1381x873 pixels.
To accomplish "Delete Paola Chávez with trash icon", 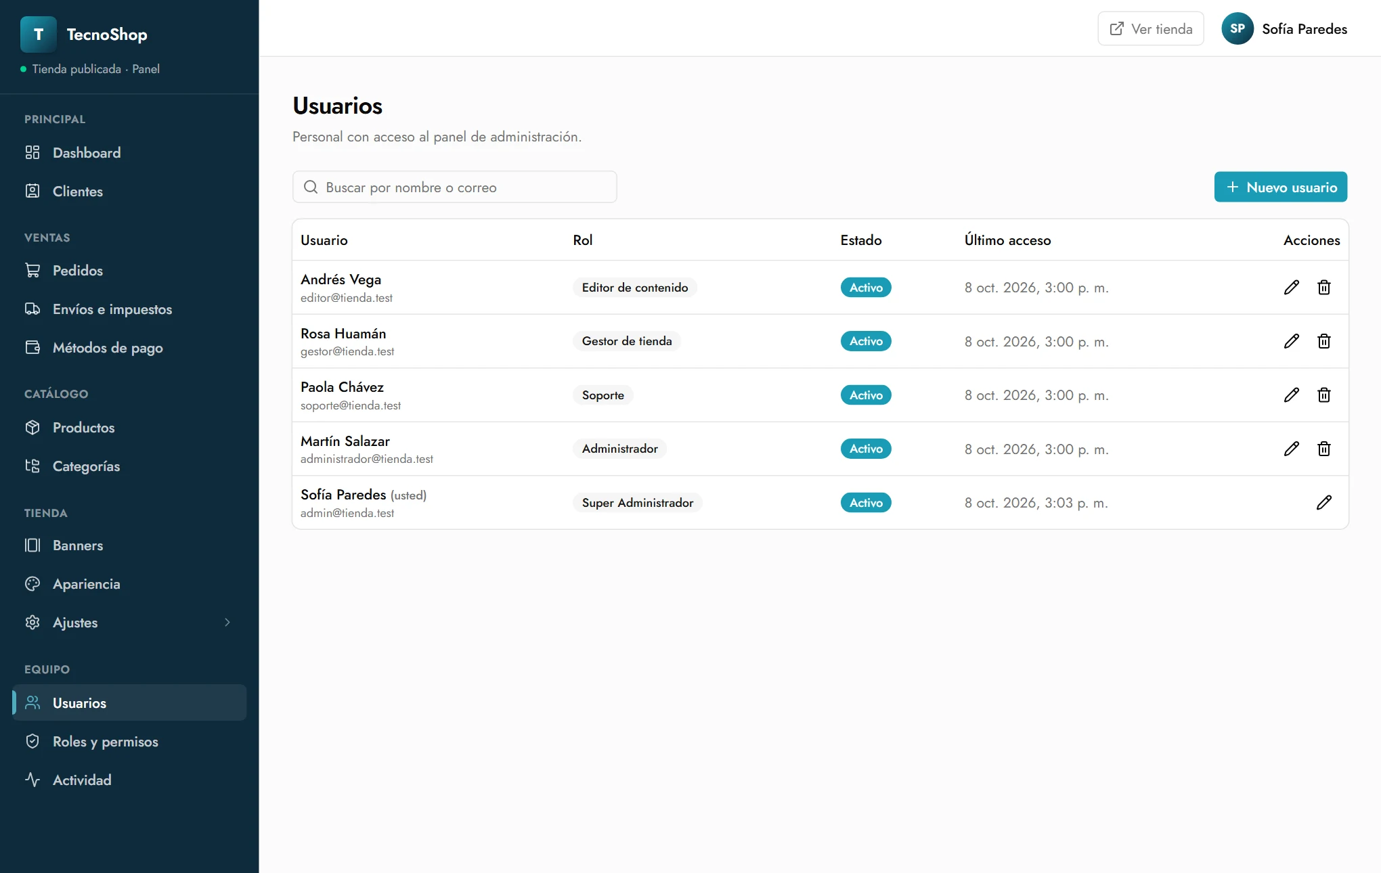I will point(1324,395).
